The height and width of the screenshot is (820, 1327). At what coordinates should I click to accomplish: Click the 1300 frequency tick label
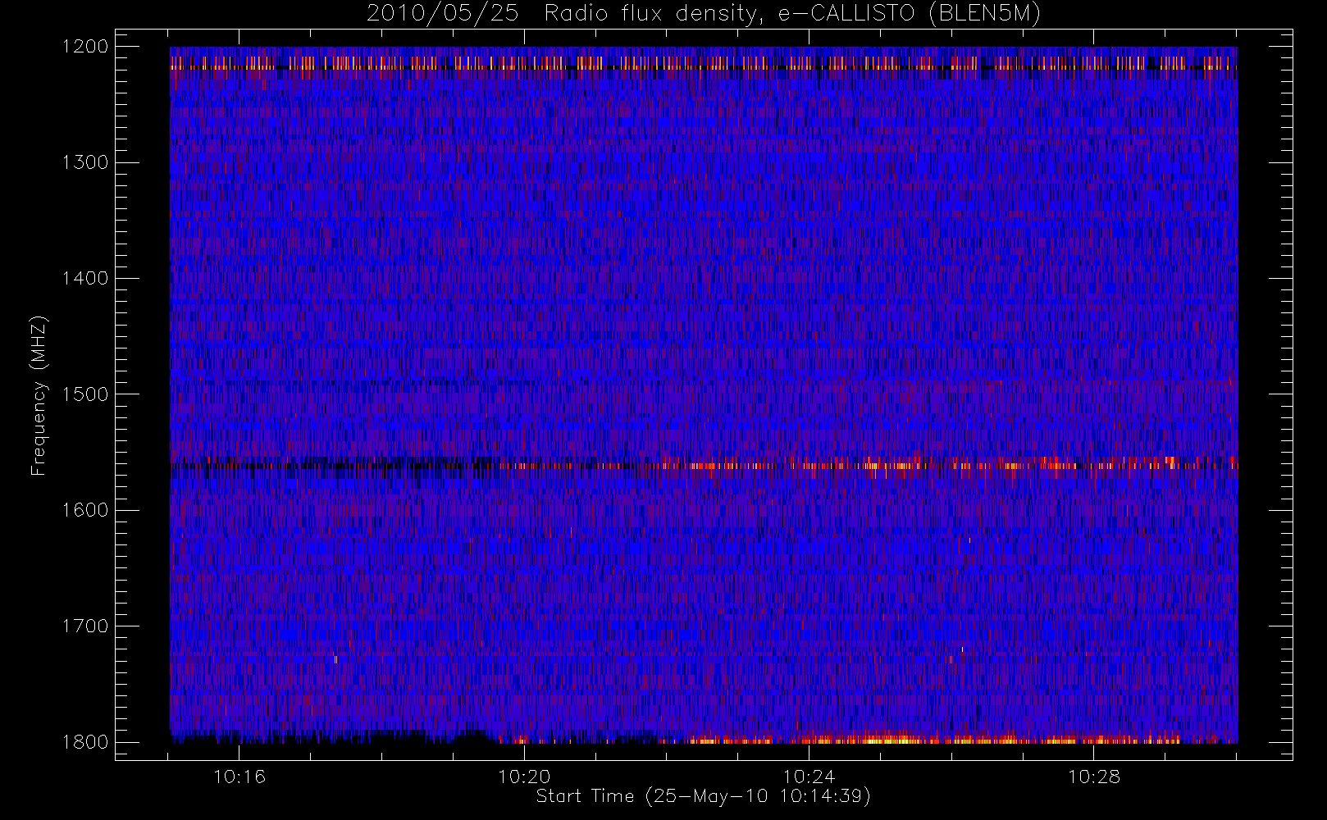85,162
